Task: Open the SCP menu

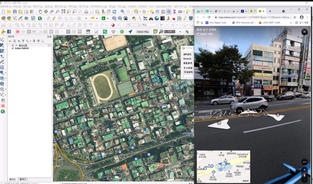Action: 151,6
